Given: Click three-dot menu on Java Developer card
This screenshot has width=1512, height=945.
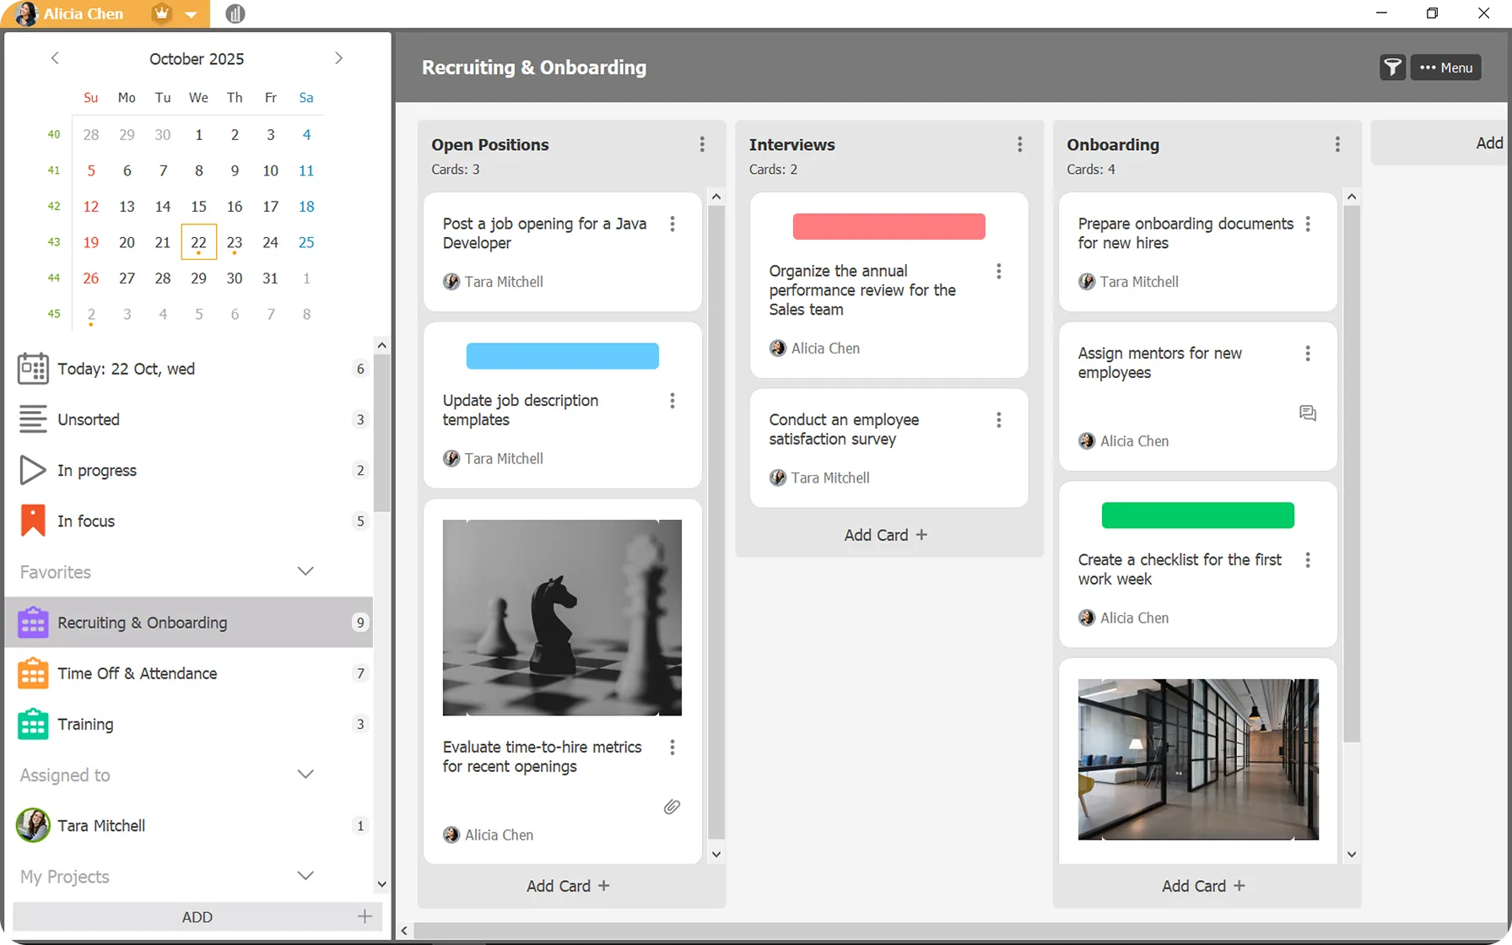Looking at the screenshot, I should coord(672,224).
